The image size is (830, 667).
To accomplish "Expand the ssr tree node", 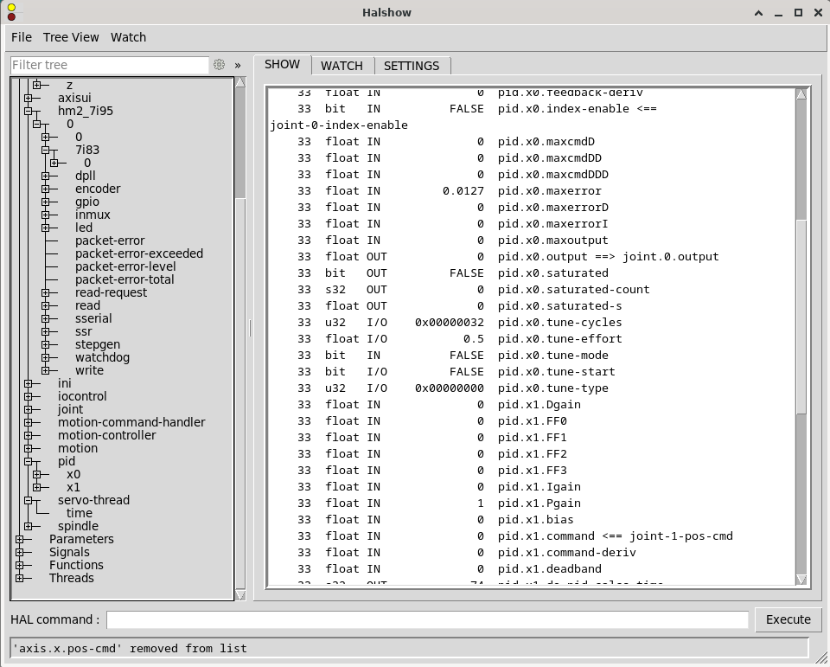I will pos(46,331).
